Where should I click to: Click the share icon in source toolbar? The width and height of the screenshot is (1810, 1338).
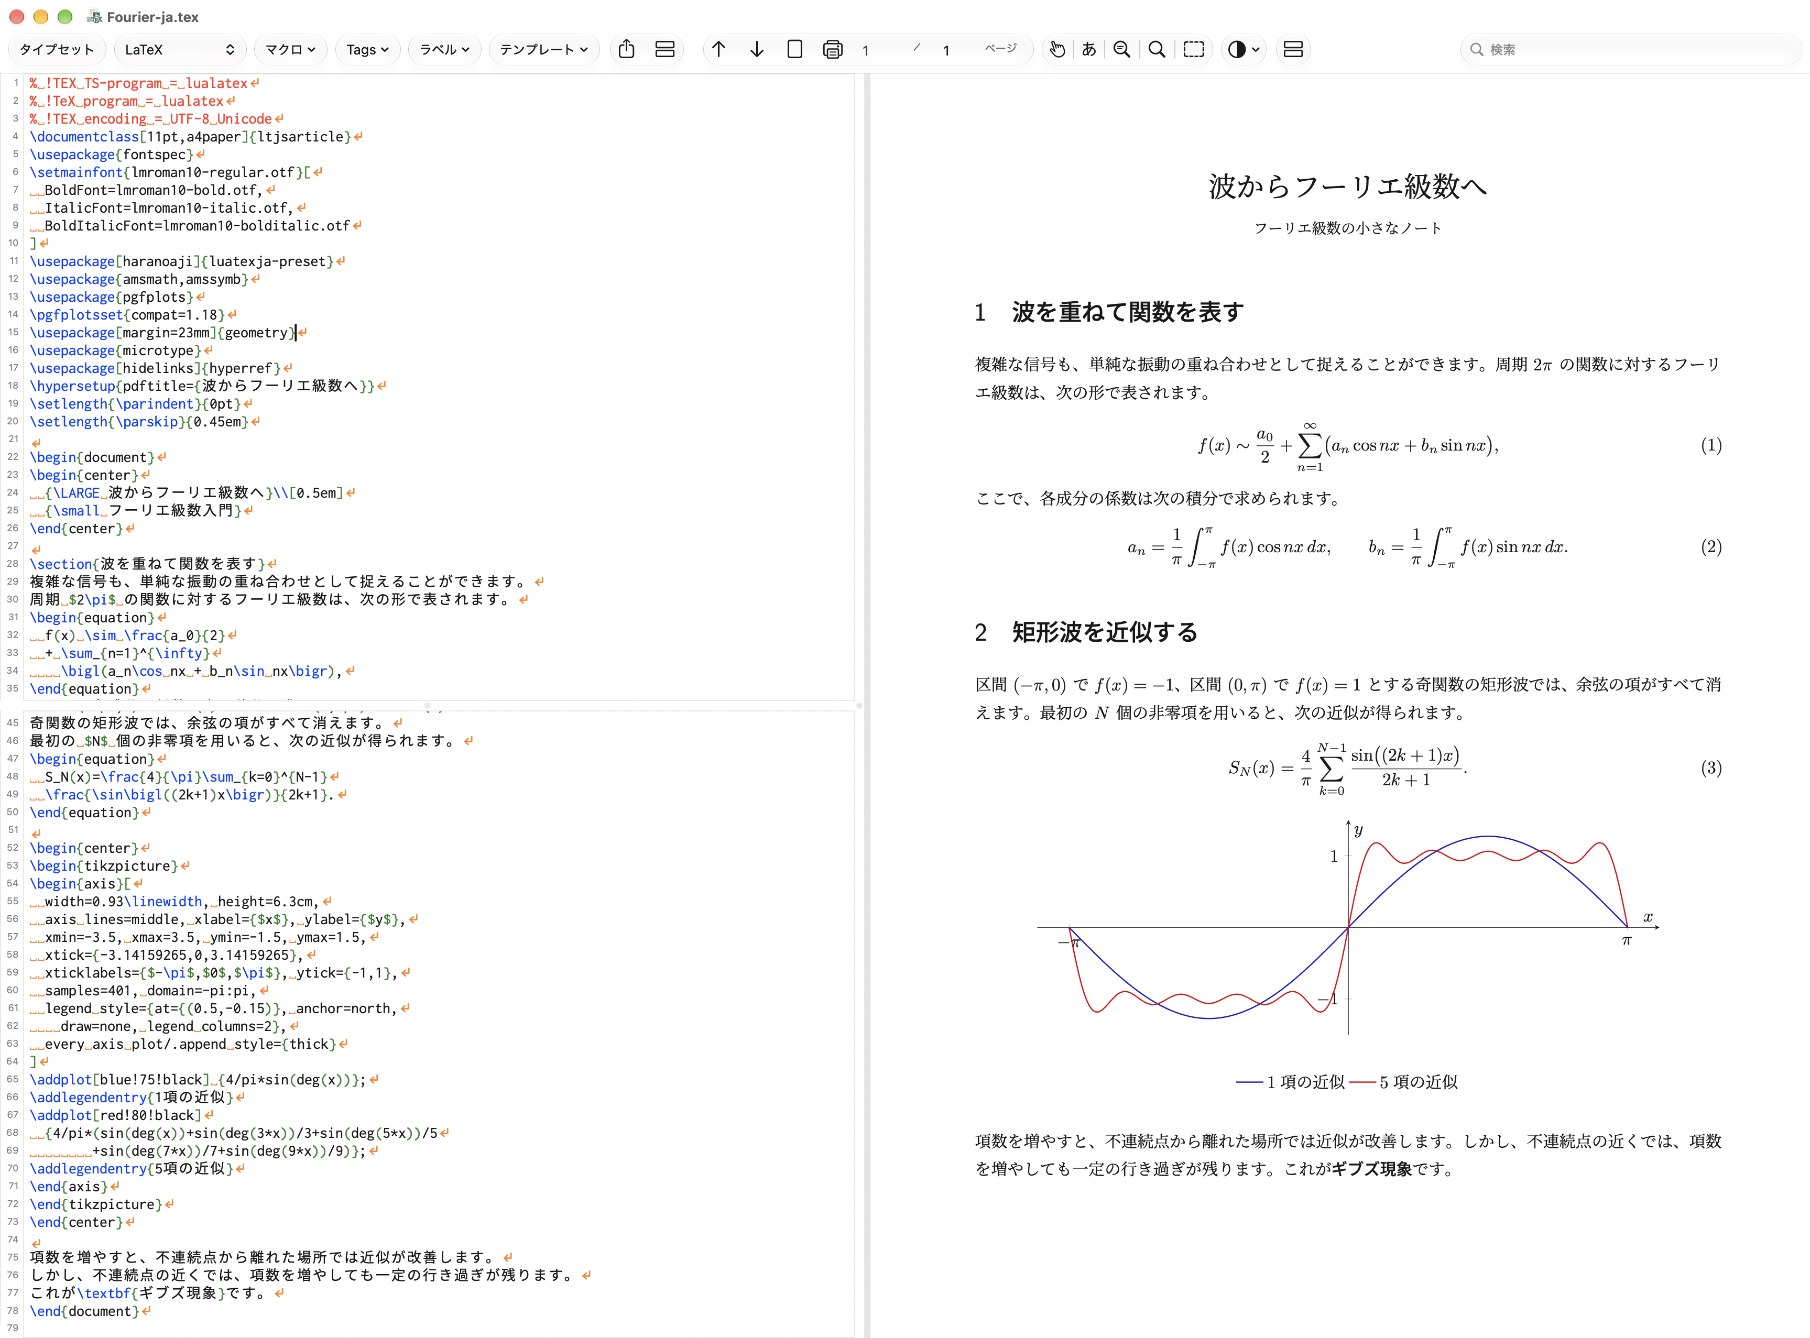626,49
